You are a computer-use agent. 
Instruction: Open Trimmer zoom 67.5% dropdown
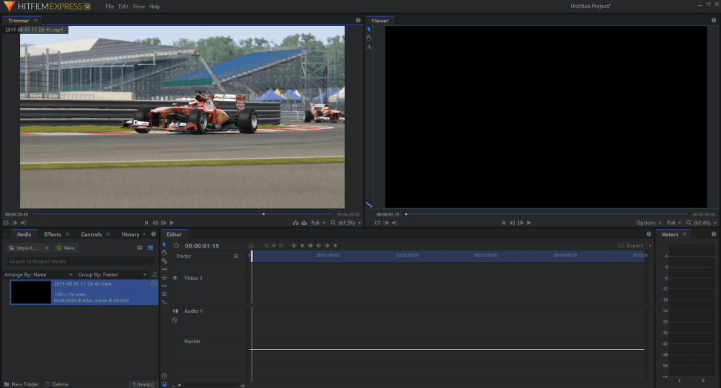point(346,223)
